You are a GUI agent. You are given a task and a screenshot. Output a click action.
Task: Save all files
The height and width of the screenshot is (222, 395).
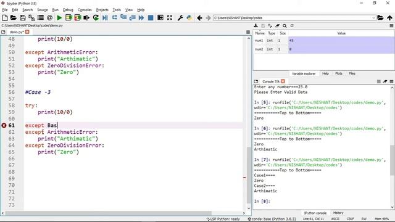pyautogui.click(x=31, y=18)
